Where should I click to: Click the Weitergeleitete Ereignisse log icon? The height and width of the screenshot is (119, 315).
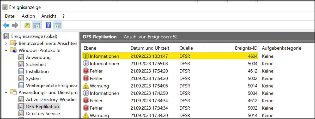click(21, 85)
